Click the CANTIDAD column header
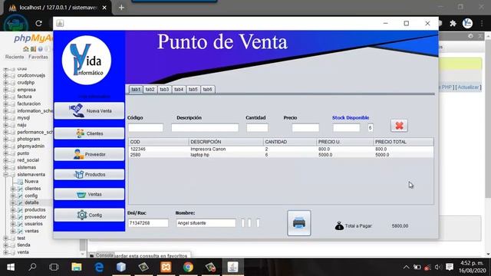The image size is (491, 276). pos(290,142)
